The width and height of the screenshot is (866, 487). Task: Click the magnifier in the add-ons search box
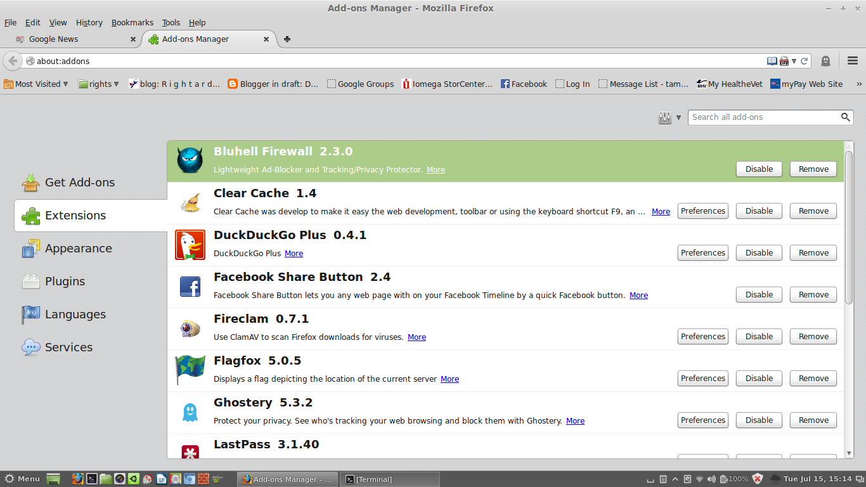point(845,117)
